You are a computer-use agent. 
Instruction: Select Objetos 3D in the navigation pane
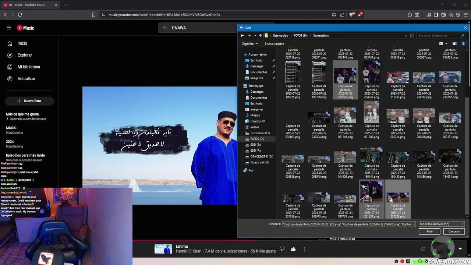coord(258,121)
